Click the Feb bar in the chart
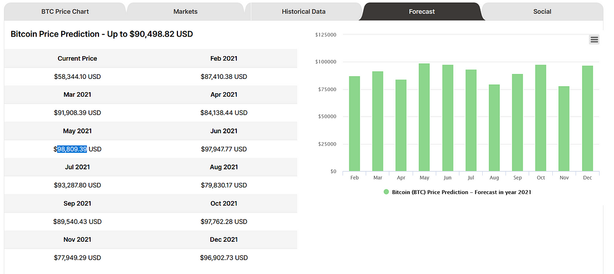The image size is (614, 274). 354,124
